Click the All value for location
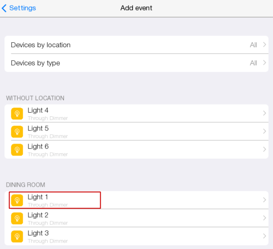The height and width of the screenshot is (249, 273). tap(253, 45)
